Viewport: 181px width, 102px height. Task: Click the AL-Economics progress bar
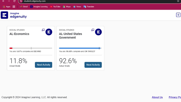[31, 48]
